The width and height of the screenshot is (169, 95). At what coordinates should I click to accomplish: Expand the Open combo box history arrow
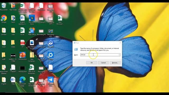(x=119, y=55)
